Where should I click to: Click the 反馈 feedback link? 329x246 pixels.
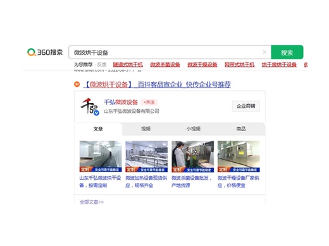click(102, 64)
